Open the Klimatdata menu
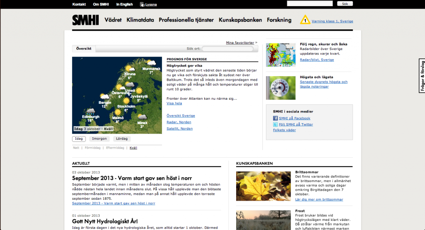 coord(140,20)
